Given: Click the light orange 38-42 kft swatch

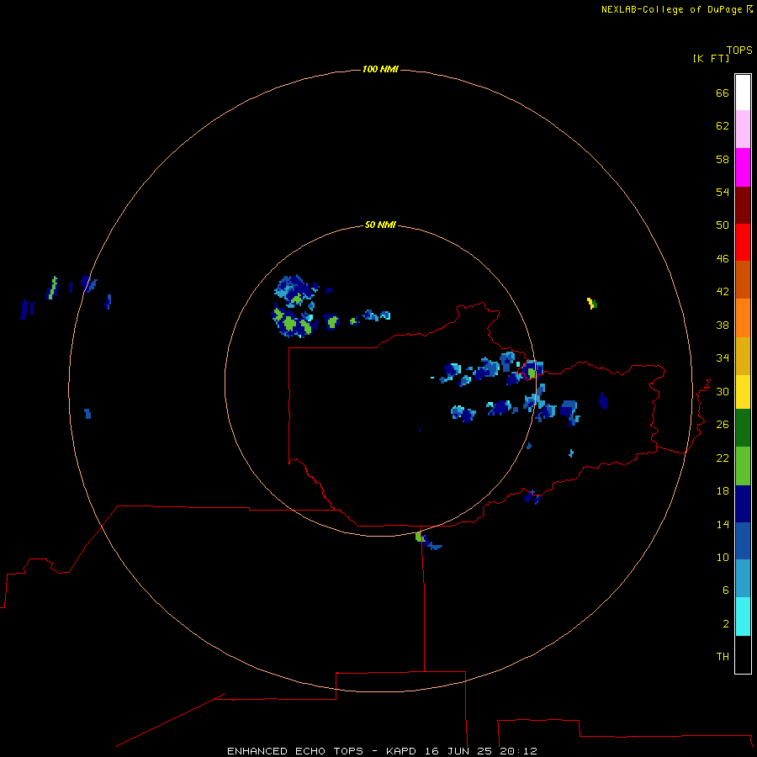Looking at the screenshot, I should (743, 318).
